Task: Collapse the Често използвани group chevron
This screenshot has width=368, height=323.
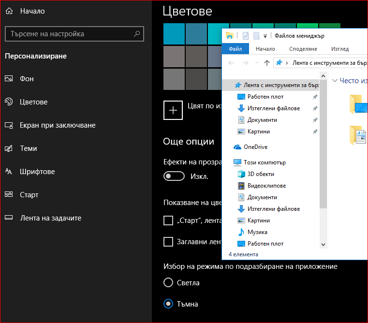Action: (x=335, y=81)
